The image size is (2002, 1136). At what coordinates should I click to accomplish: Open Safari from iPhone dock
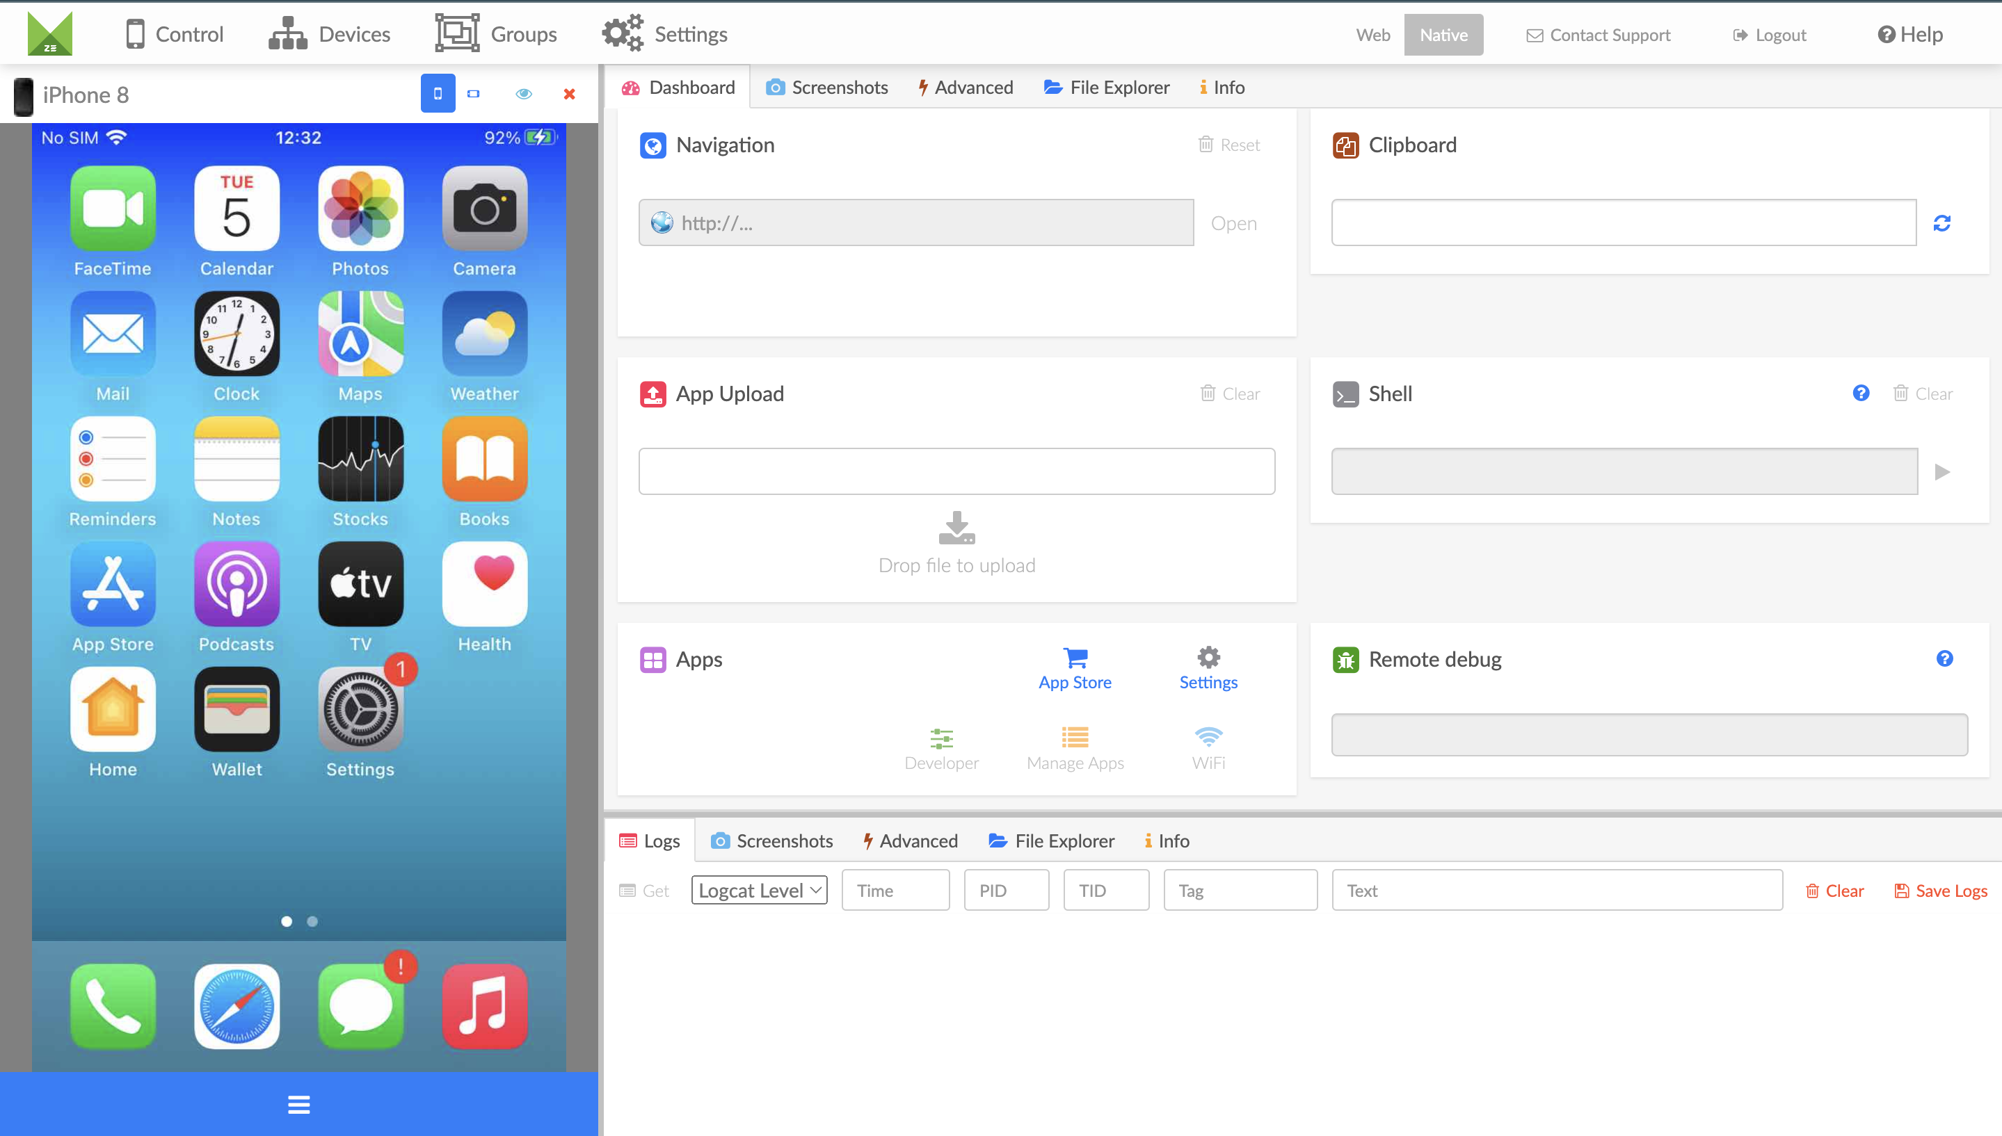coord(237,1007)
